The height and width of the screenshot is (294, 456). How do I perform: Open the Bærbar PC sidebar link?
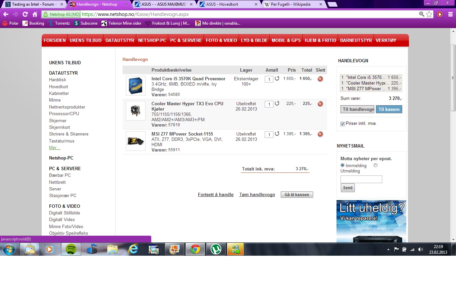tap(60, 175)
